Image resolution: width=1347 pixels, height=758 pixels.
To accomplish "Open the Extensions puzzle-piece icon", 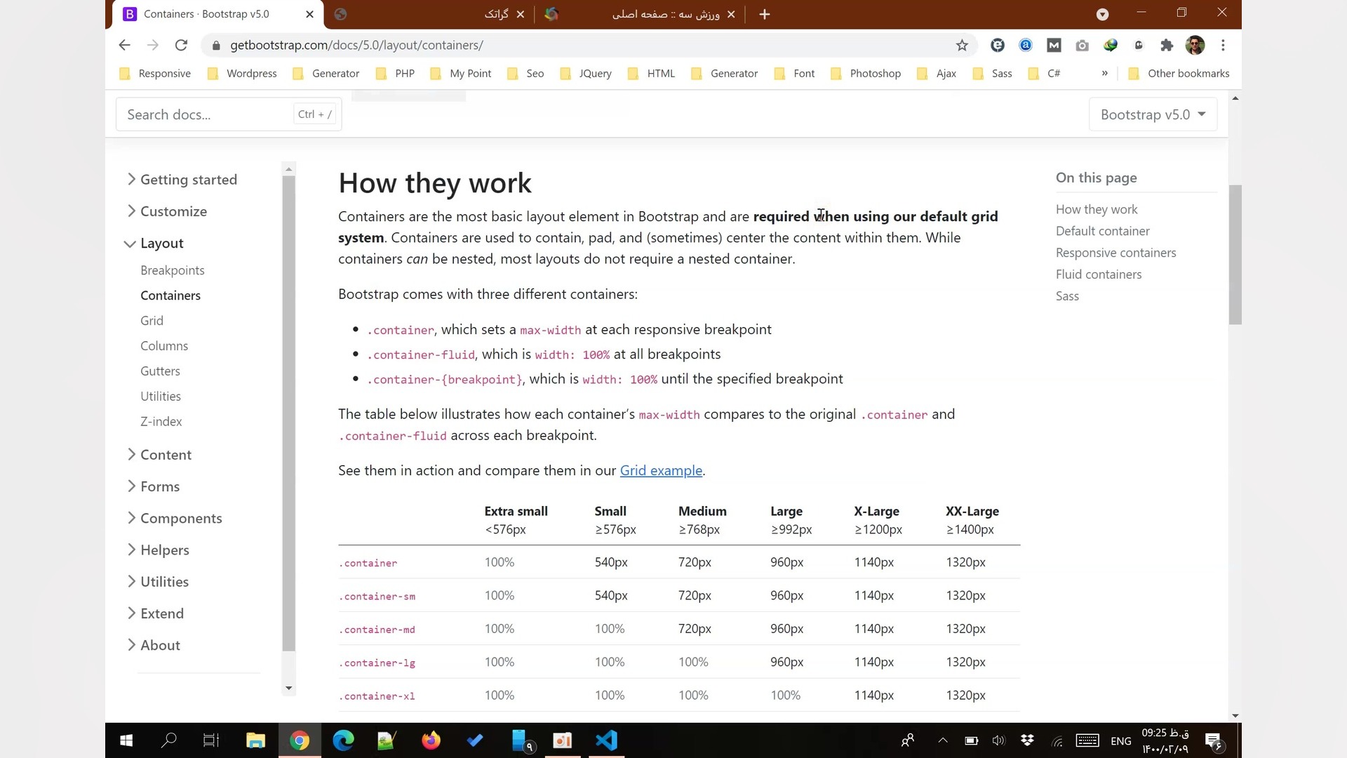I will coord(1166,45).
